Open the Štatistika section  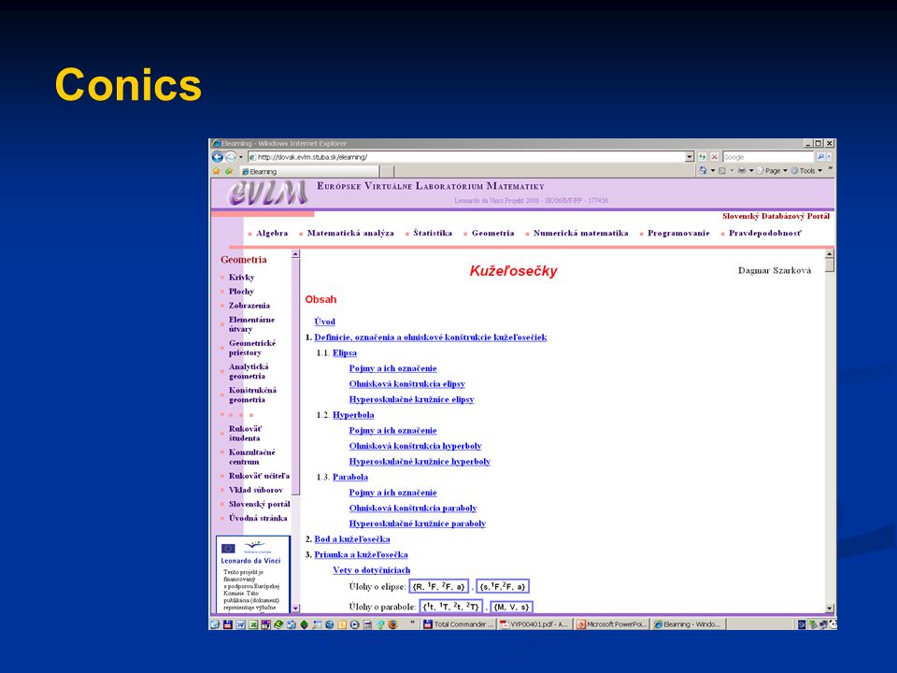pos(433,233)
